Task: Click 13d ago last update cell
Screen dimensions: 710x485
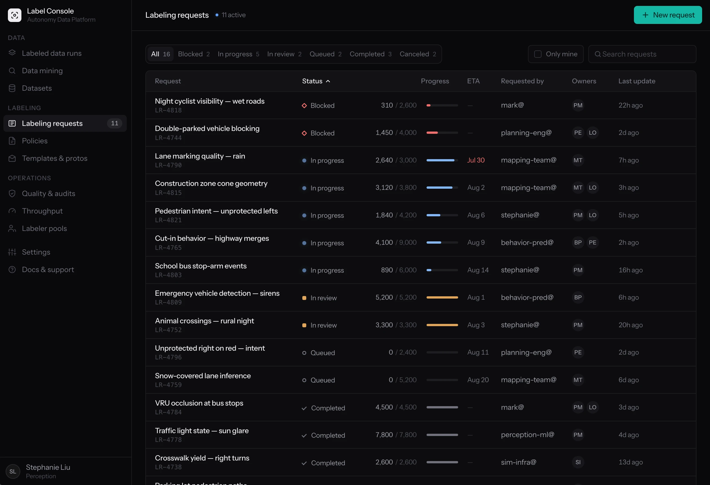Action: [631, 462]
